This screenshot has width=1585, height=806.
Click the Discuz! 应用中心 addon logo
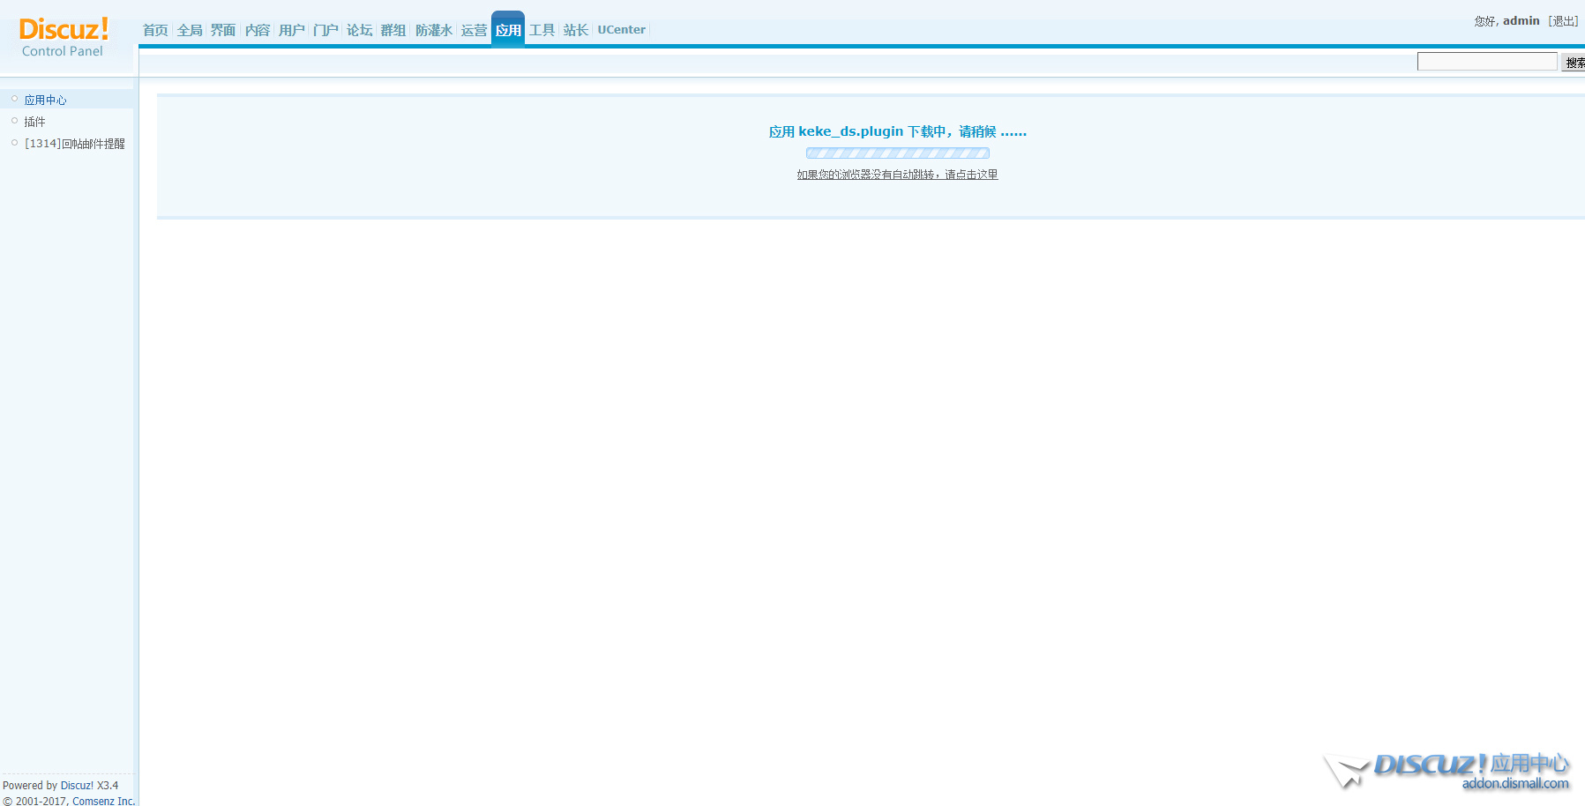click(x=1448, y=771)
